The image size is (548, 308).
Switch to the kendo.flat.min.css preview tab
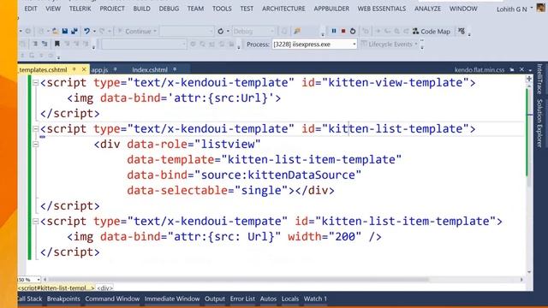pyautogui.click(x=479, y=70)
